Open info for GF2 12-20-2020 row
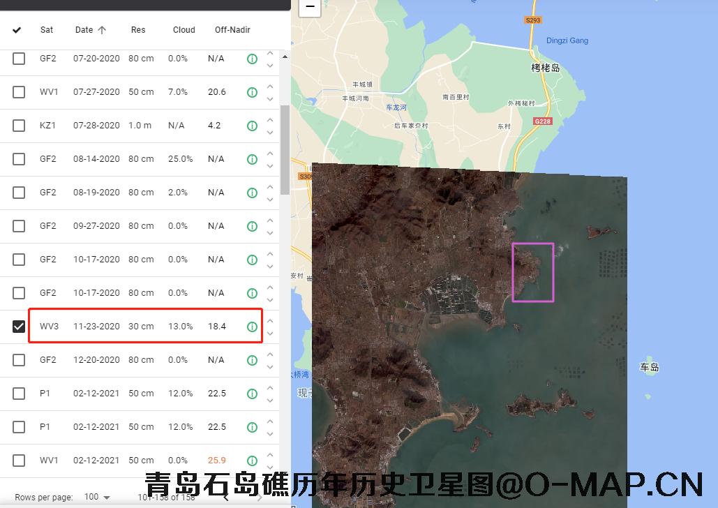 252,360
